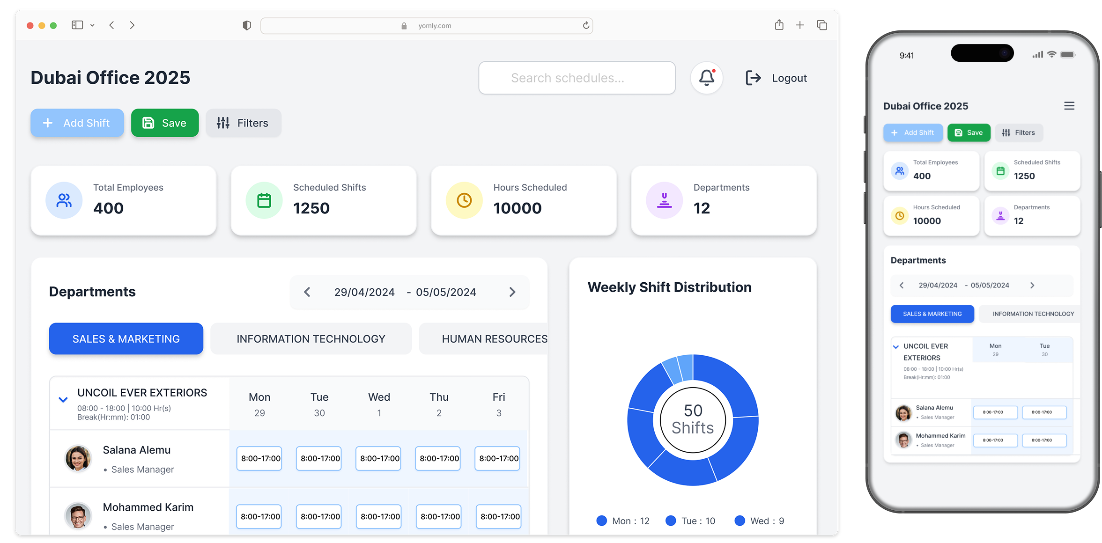Click the Logout arrow icon
The image size is (1102, 543).
[753, 78]
